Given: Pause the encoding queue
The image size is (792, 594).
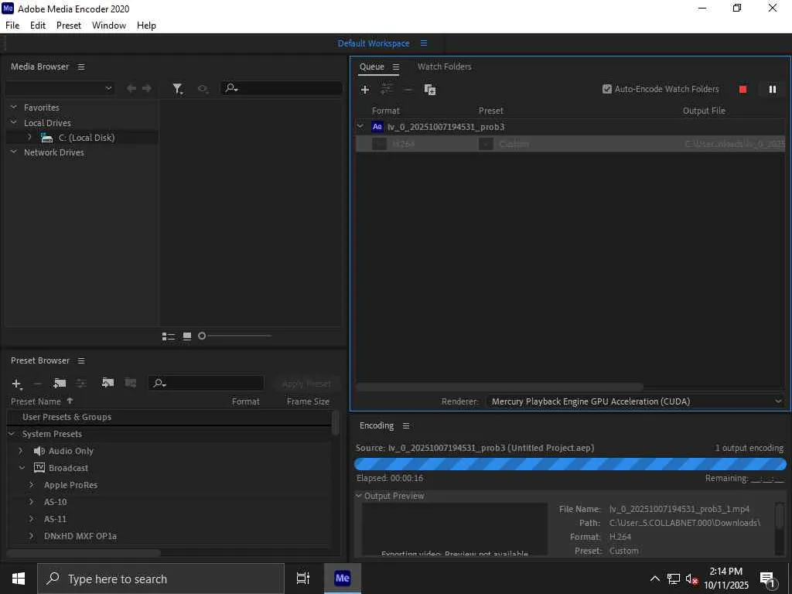Looking at the screenshot, I should tap(773, 90).
